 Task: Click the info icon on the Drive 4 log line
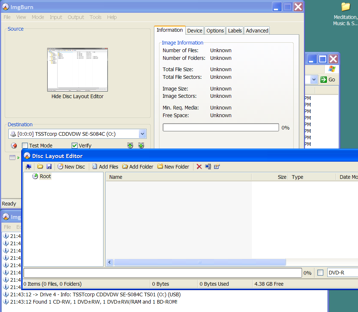click(x=6, y=294)
